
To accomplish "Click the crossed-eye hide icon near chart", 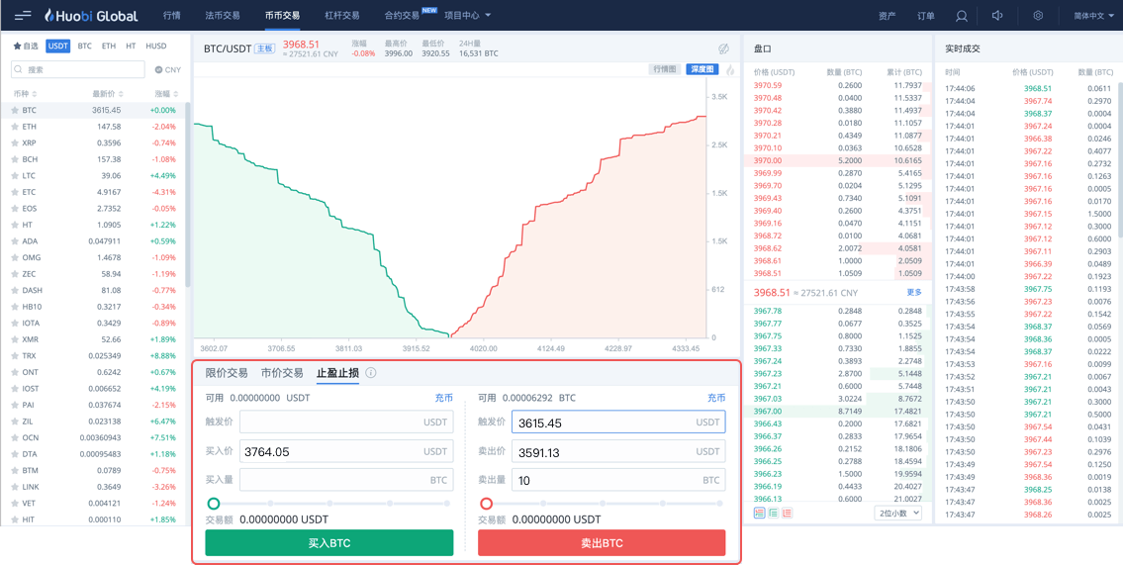I will click(723, 48).
